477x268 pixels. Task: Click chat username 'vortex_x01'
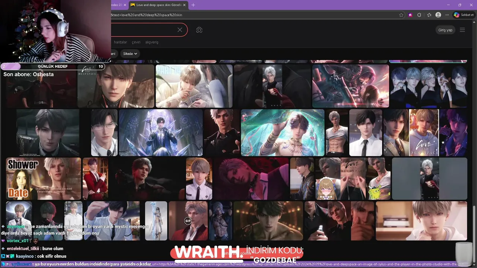(18, 241)
